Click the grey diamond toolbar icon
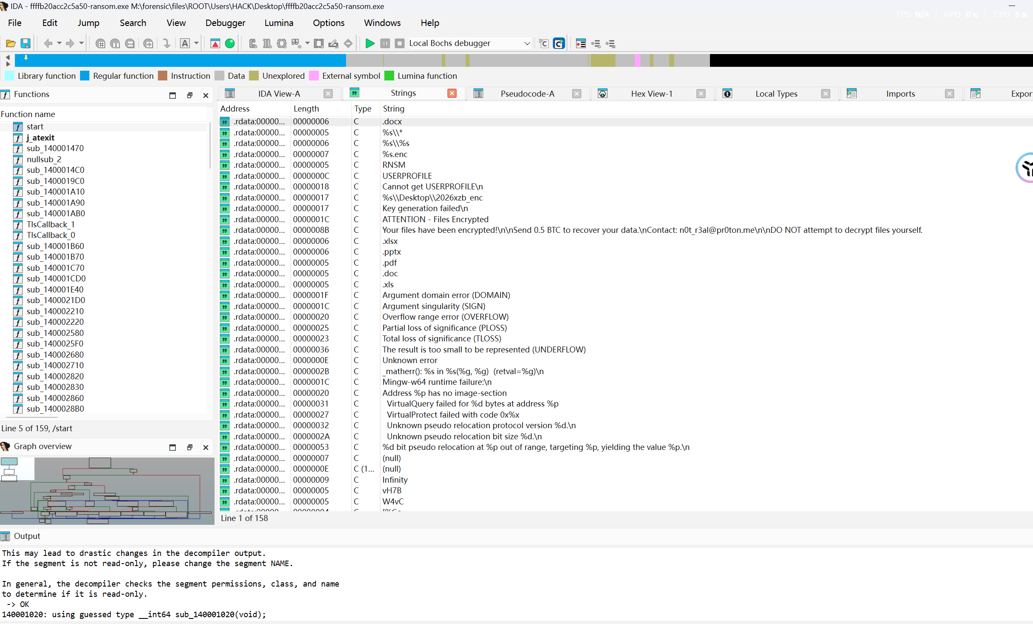Image resolution: width=1033 pixels, height=624 pixels. coord(348,43)
